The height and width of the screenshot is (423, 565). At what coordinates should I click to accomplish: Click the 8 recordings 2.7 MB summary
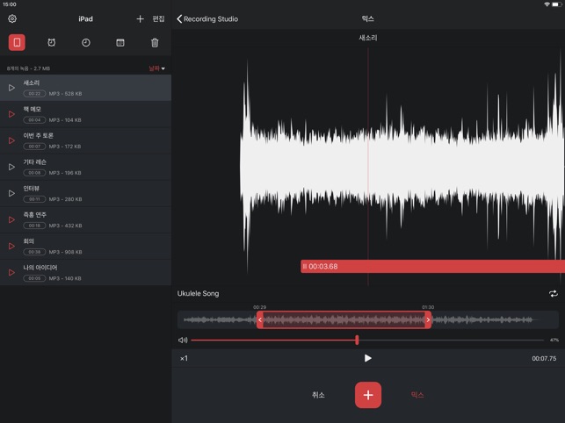28,68
